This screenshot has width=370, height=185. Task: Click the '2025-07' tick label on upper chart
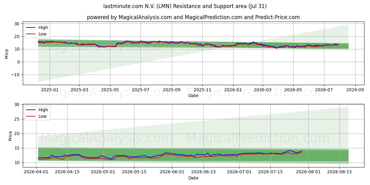(x=141, y=90)
